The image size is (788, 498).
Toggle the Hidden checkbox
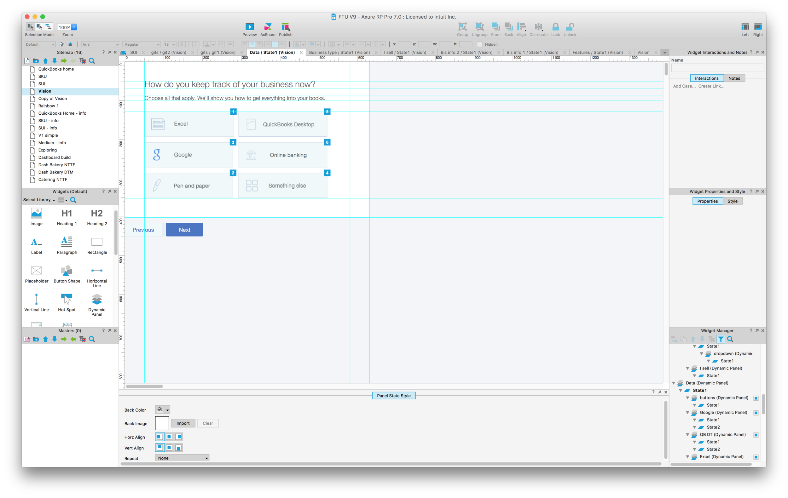point(480,44)
